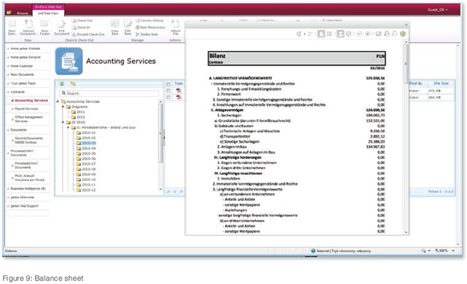Screen dimensions: 467x284
Task: Click Check In in the ribbon
Action: coord(81,27)
